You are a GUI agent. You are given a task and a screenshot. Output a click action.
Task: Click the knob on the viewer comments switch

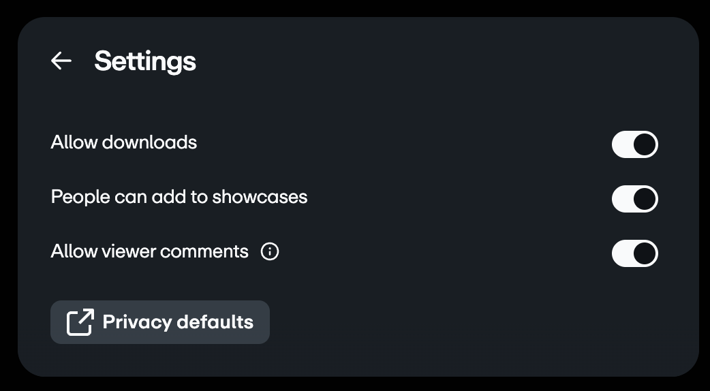point(645,253)
